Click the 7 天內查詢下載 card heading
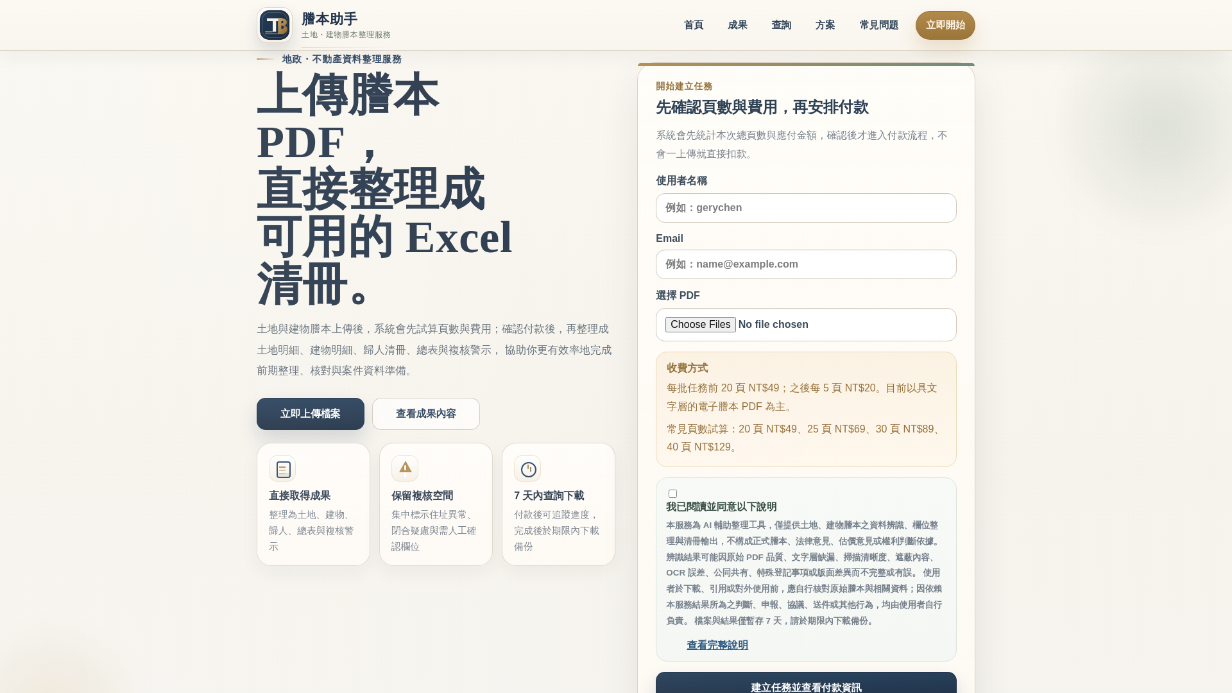 549,495
